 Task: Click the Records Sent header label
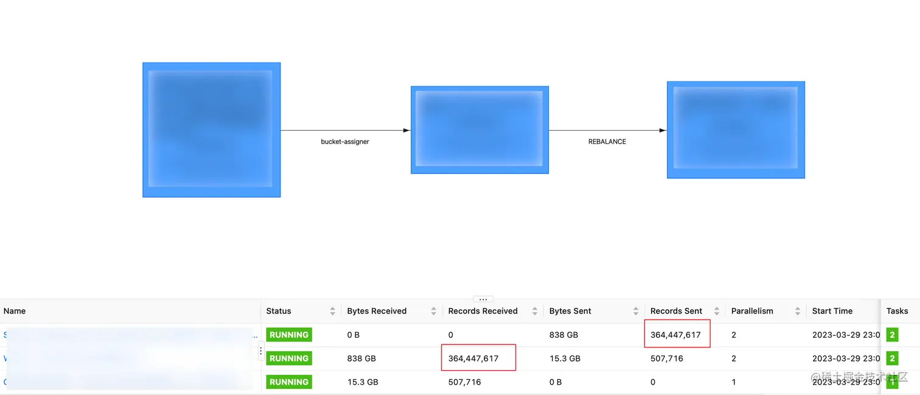pyautogui.click(x=676, y=311)
